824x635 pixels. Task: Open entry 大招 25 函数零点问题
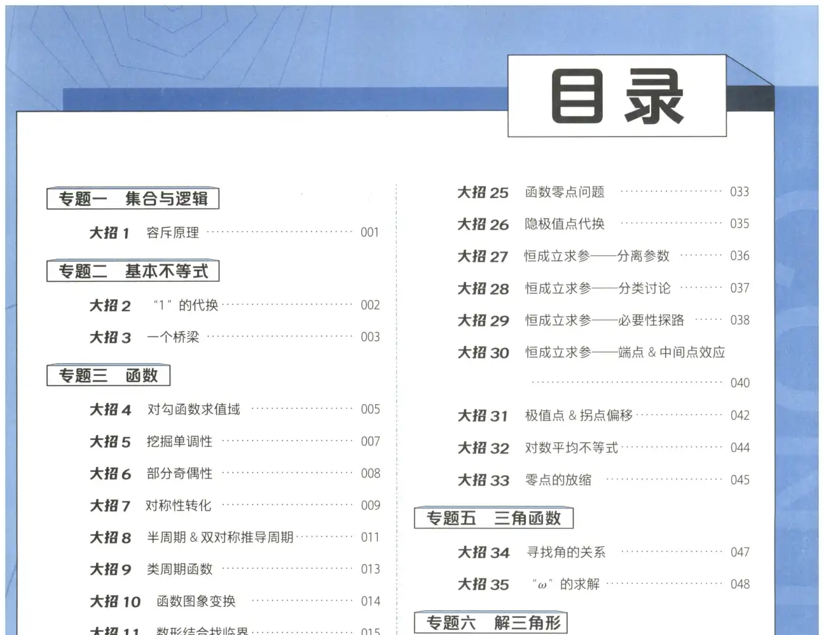[603, 192]
